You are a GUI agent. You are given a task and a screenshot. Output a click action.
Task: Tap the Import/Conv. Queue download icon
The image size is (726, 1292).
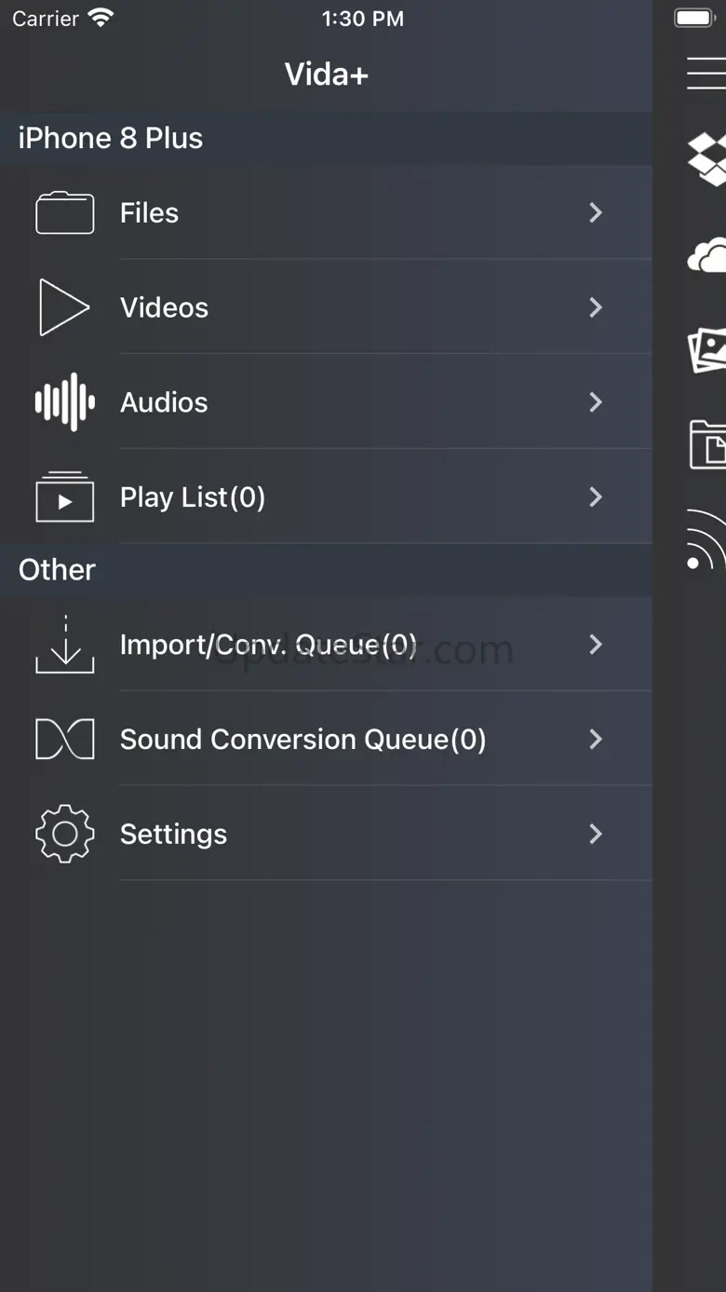tap(64, 645)
